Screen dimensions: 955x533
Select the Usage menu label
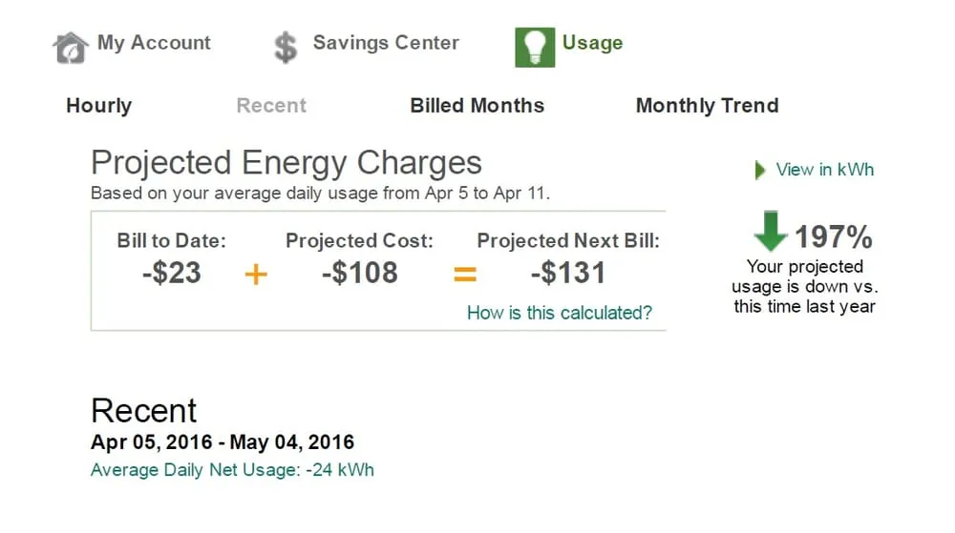coord(592,43)
